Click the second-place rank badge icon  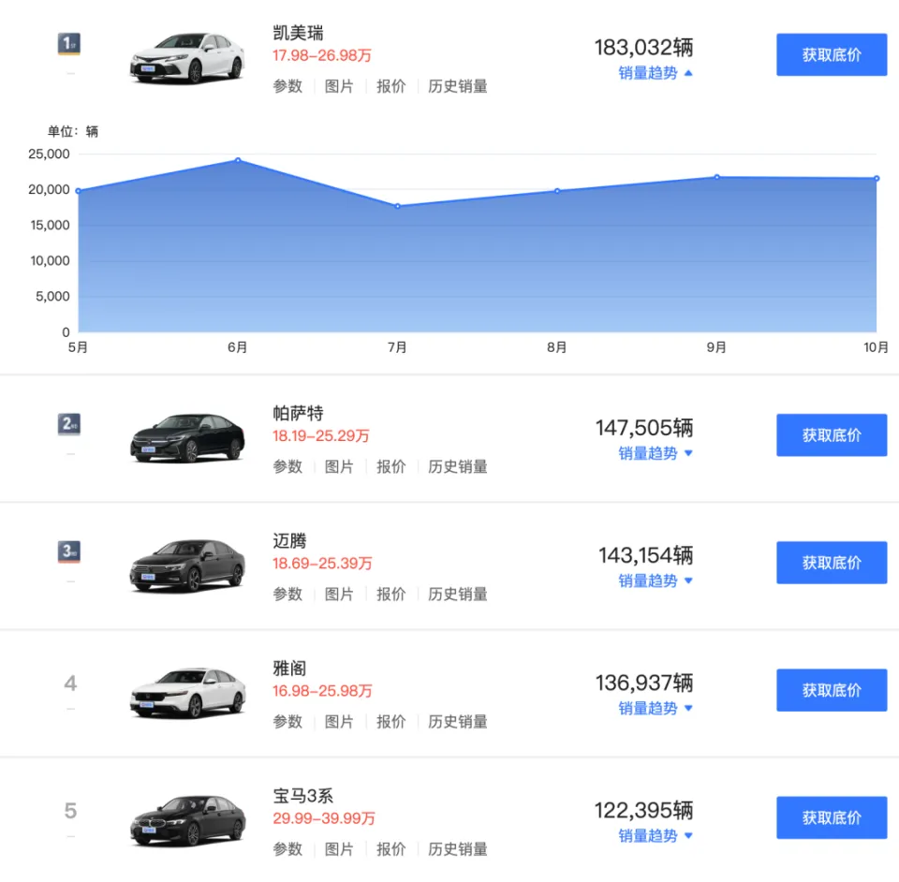69,424
